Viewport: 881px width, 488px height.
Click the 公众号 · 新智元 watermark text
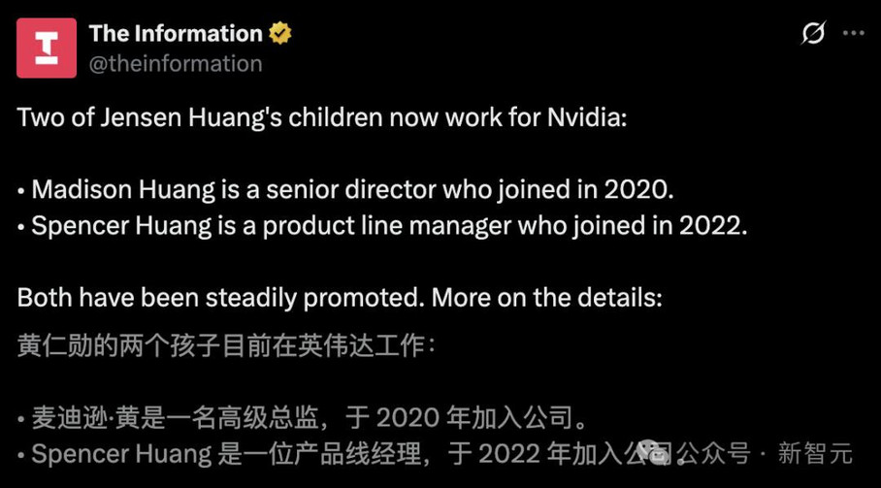coord(765,453)
